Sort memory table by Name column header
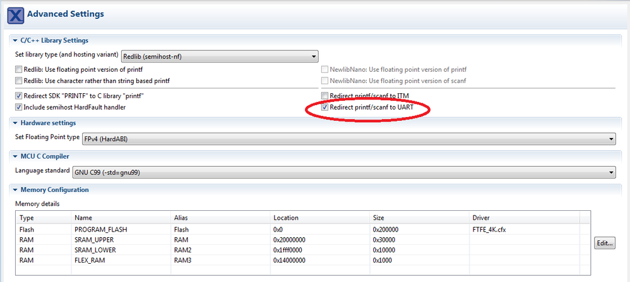Viewport: 630px width, 282px height. tap(121, 218)
